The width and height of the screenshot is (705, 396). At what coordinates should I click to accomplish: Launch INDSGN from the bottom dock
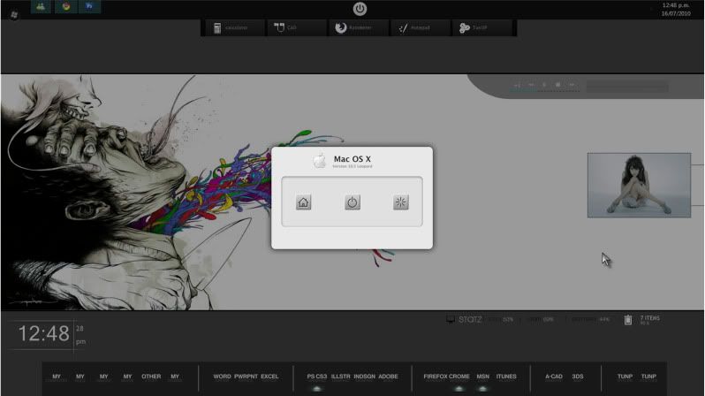tap(364, 377)
